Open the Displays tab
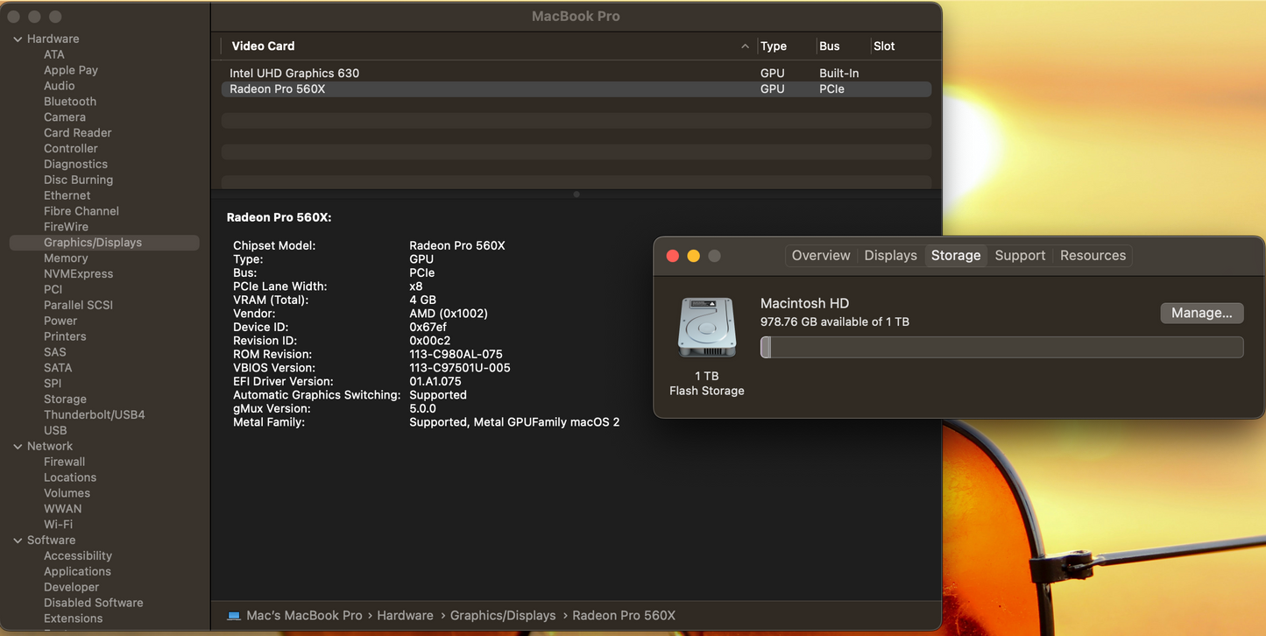The image size is (1266, 636). (x=890, y=256)
